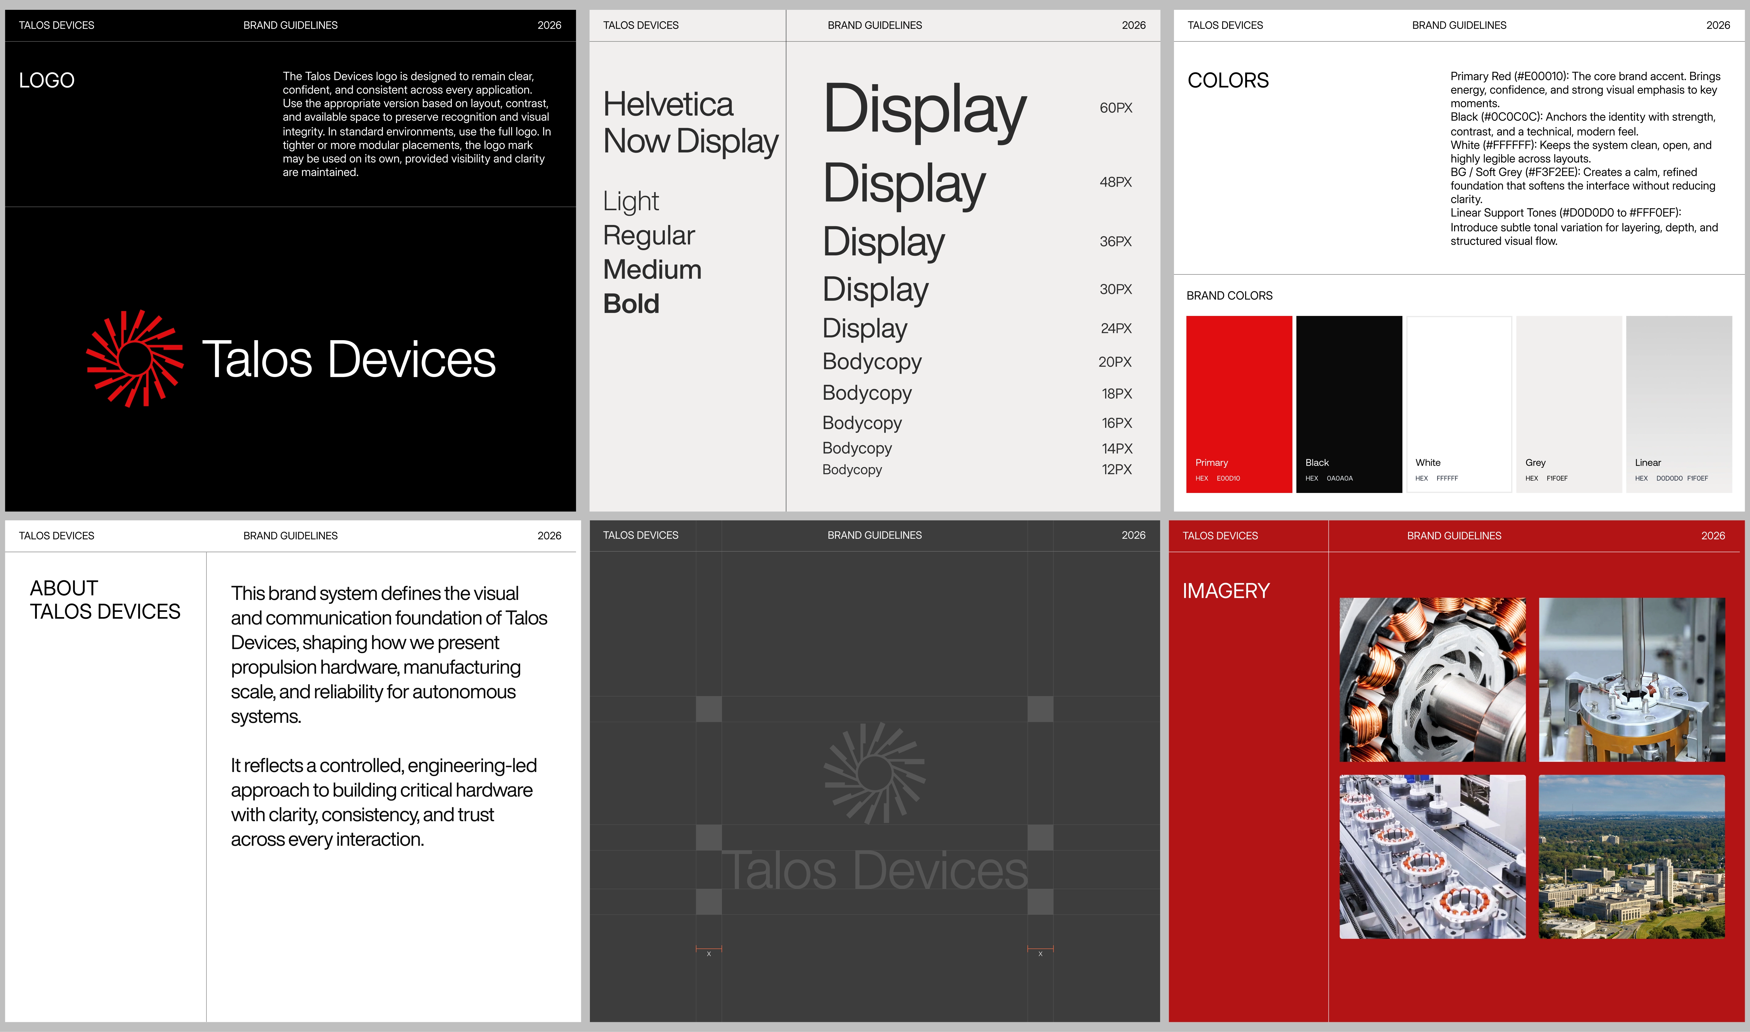Click the paragraph starting "It reflects a controlled"
Viewport: 1750px width, 1032px height.
pos(384,802)
